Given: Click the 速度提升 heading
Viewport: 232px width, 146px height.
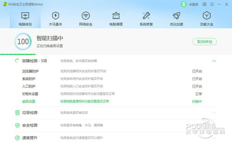Looking at the screenshot, I should [x=30, y=138].
